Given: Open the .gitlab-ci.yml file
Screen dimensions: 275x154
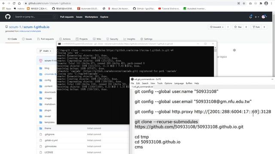Looking at the screenshot, I should pos(51,140).
